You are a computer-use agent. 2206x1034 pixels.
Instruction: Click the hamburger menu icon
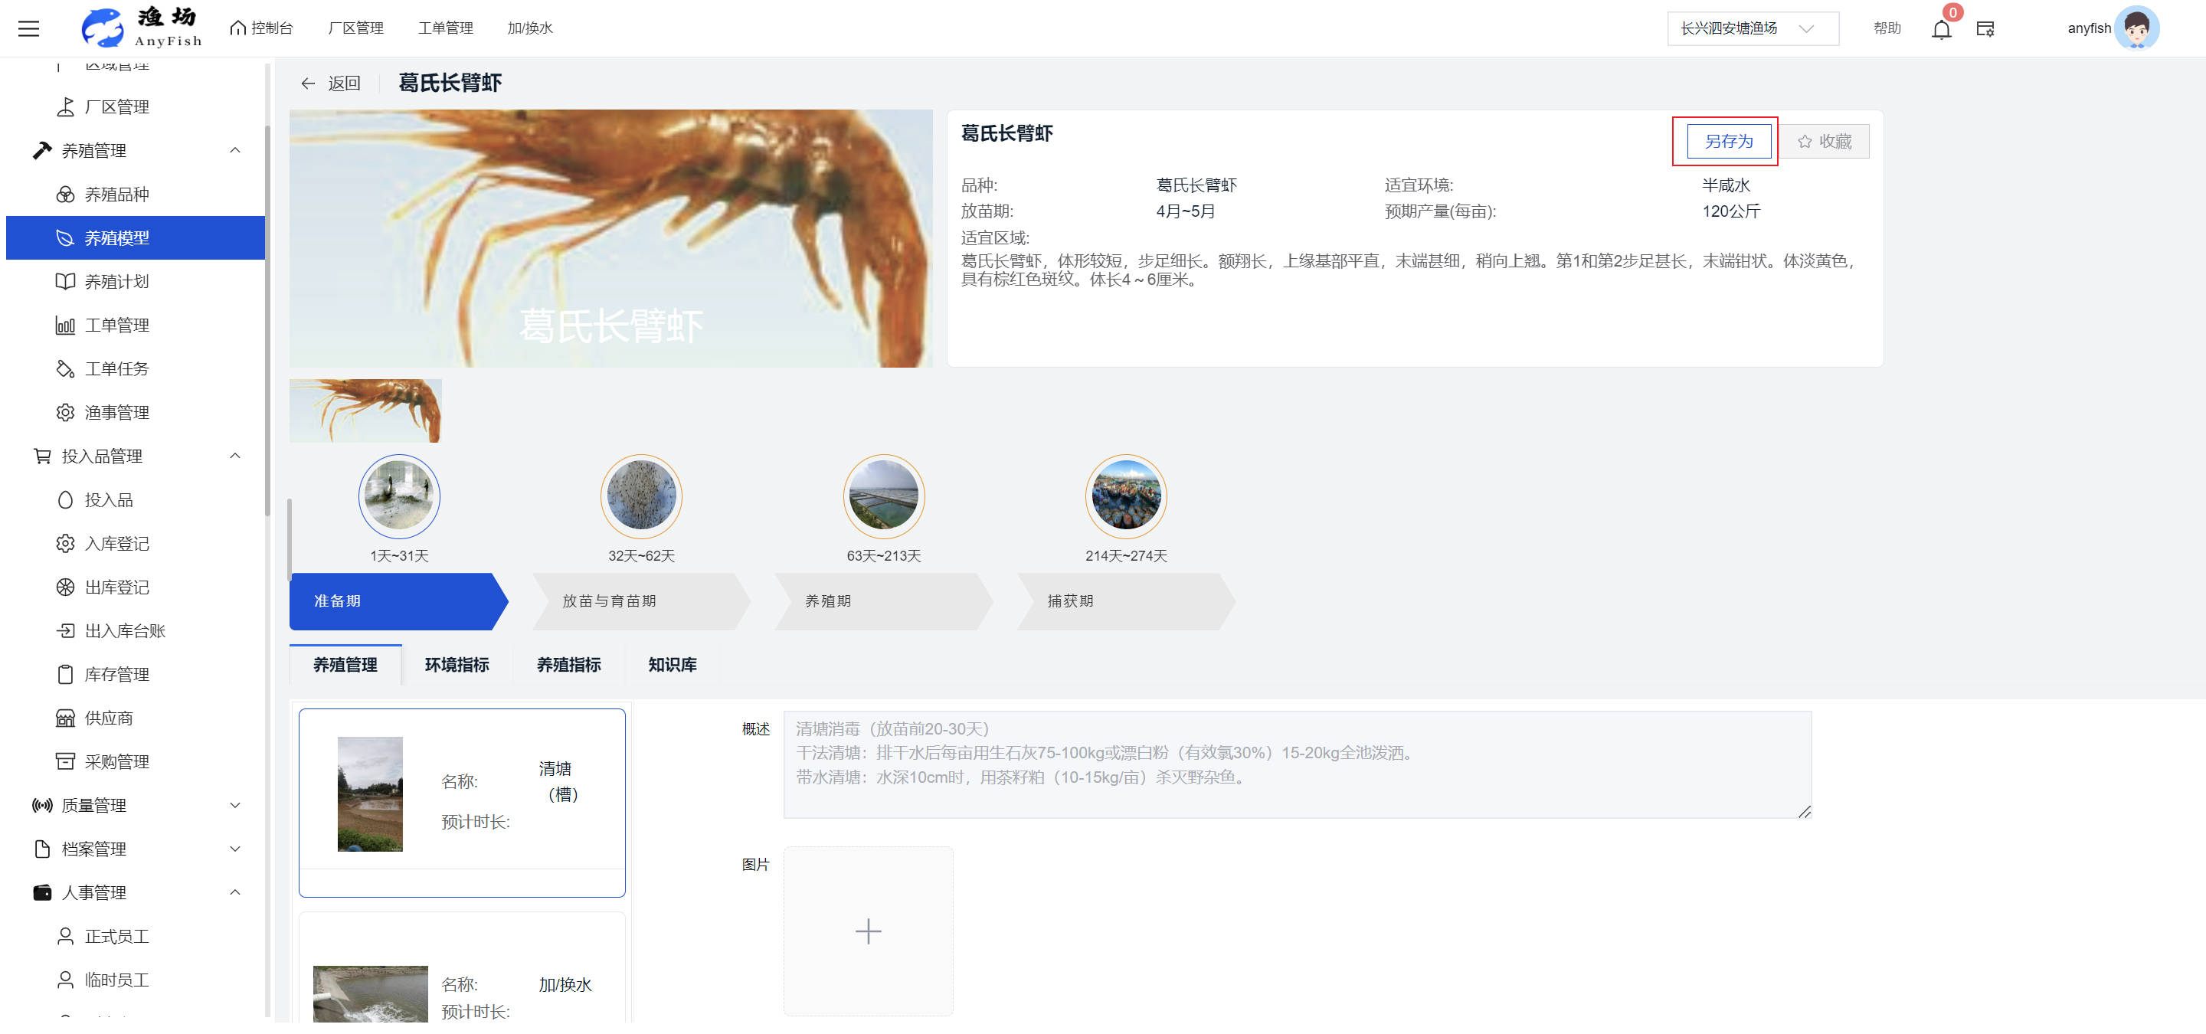pos(29,28)
